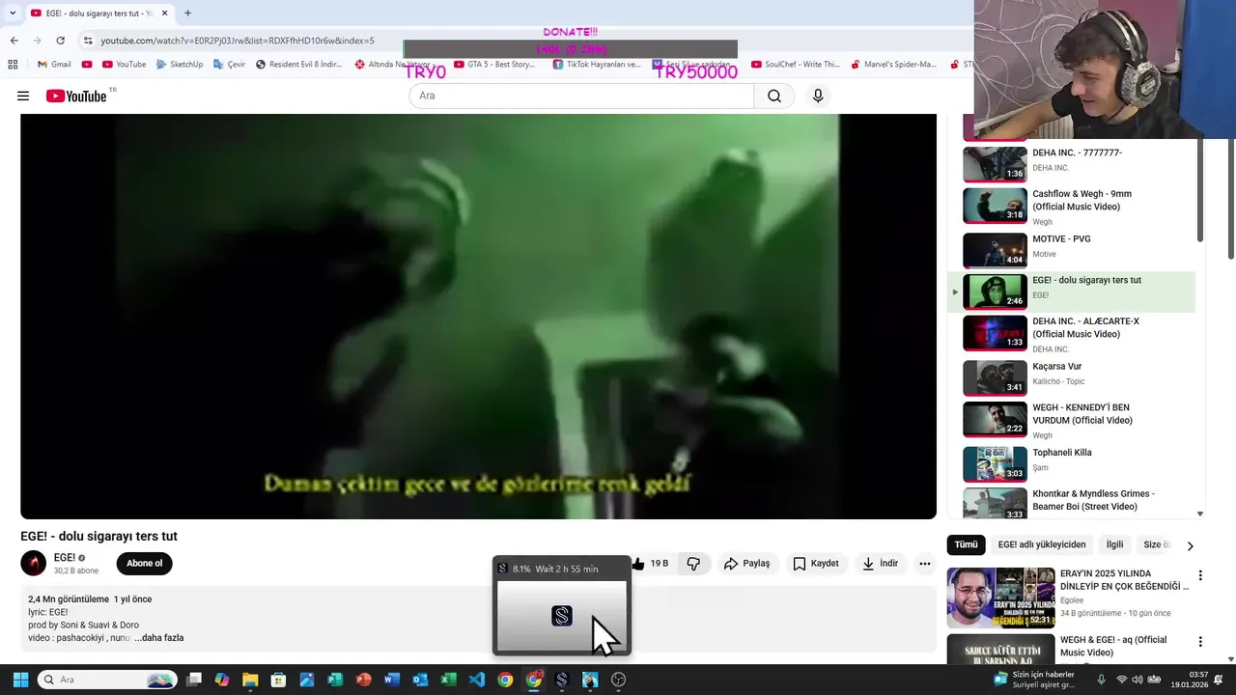
Task: Open the tab search dropdown arrow
Action: point(12,14)
